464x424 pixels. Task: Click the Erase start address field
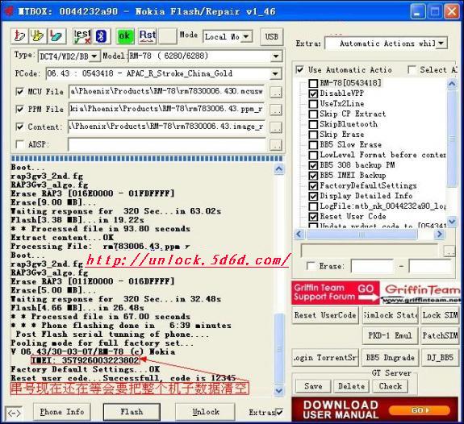(372, 266)
